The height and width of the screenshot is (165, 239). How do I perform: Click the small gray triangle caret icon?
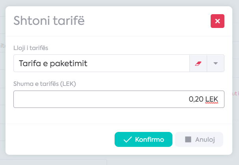tap(215, 63)
